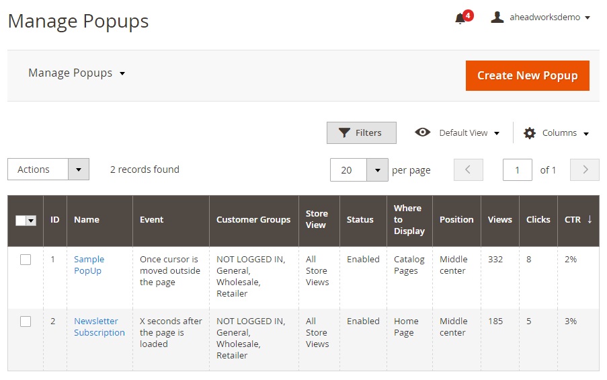Expand the per page count dropdown

tap(377, 170)
